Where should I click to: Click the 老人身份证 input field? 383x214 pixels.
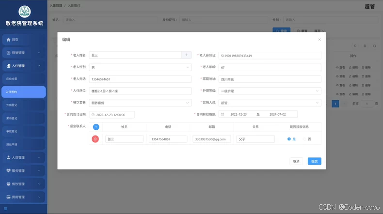click(x=270, y=56)
